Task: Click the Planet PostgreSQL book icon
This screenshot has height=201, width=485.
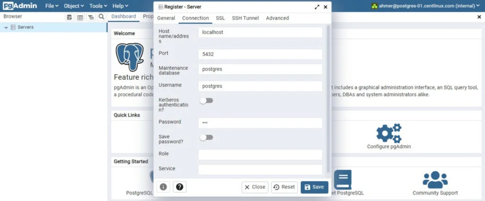Action: pos(342,179)
